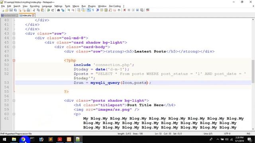Click the vertical scrollbar thumb

(x=253, y=71)
